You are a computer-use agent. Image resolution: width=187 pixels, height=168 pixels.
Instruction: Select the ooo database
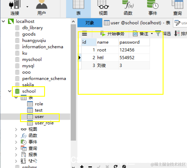pos(27,72)
